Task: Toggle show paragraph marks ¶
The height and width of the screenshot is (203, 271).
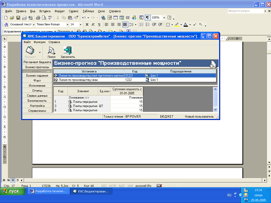Action: point(147,18)
